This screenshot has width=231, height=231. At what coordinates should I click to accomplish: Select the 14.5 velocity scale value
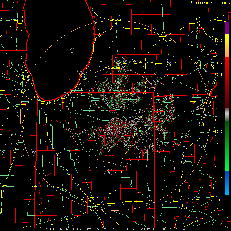pos(218,97)
